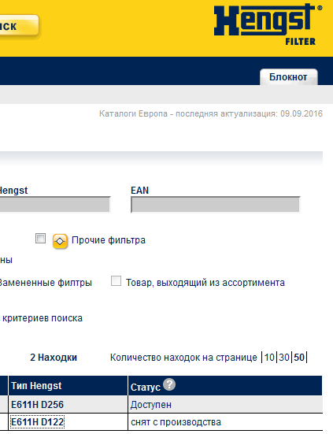333x434 pixels.
Task: Click the критериев поиска text
Action: (43, 318)
